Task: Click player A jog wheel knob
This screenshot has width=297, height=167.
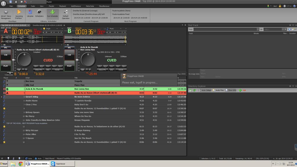Action: [x=24, y=60]
